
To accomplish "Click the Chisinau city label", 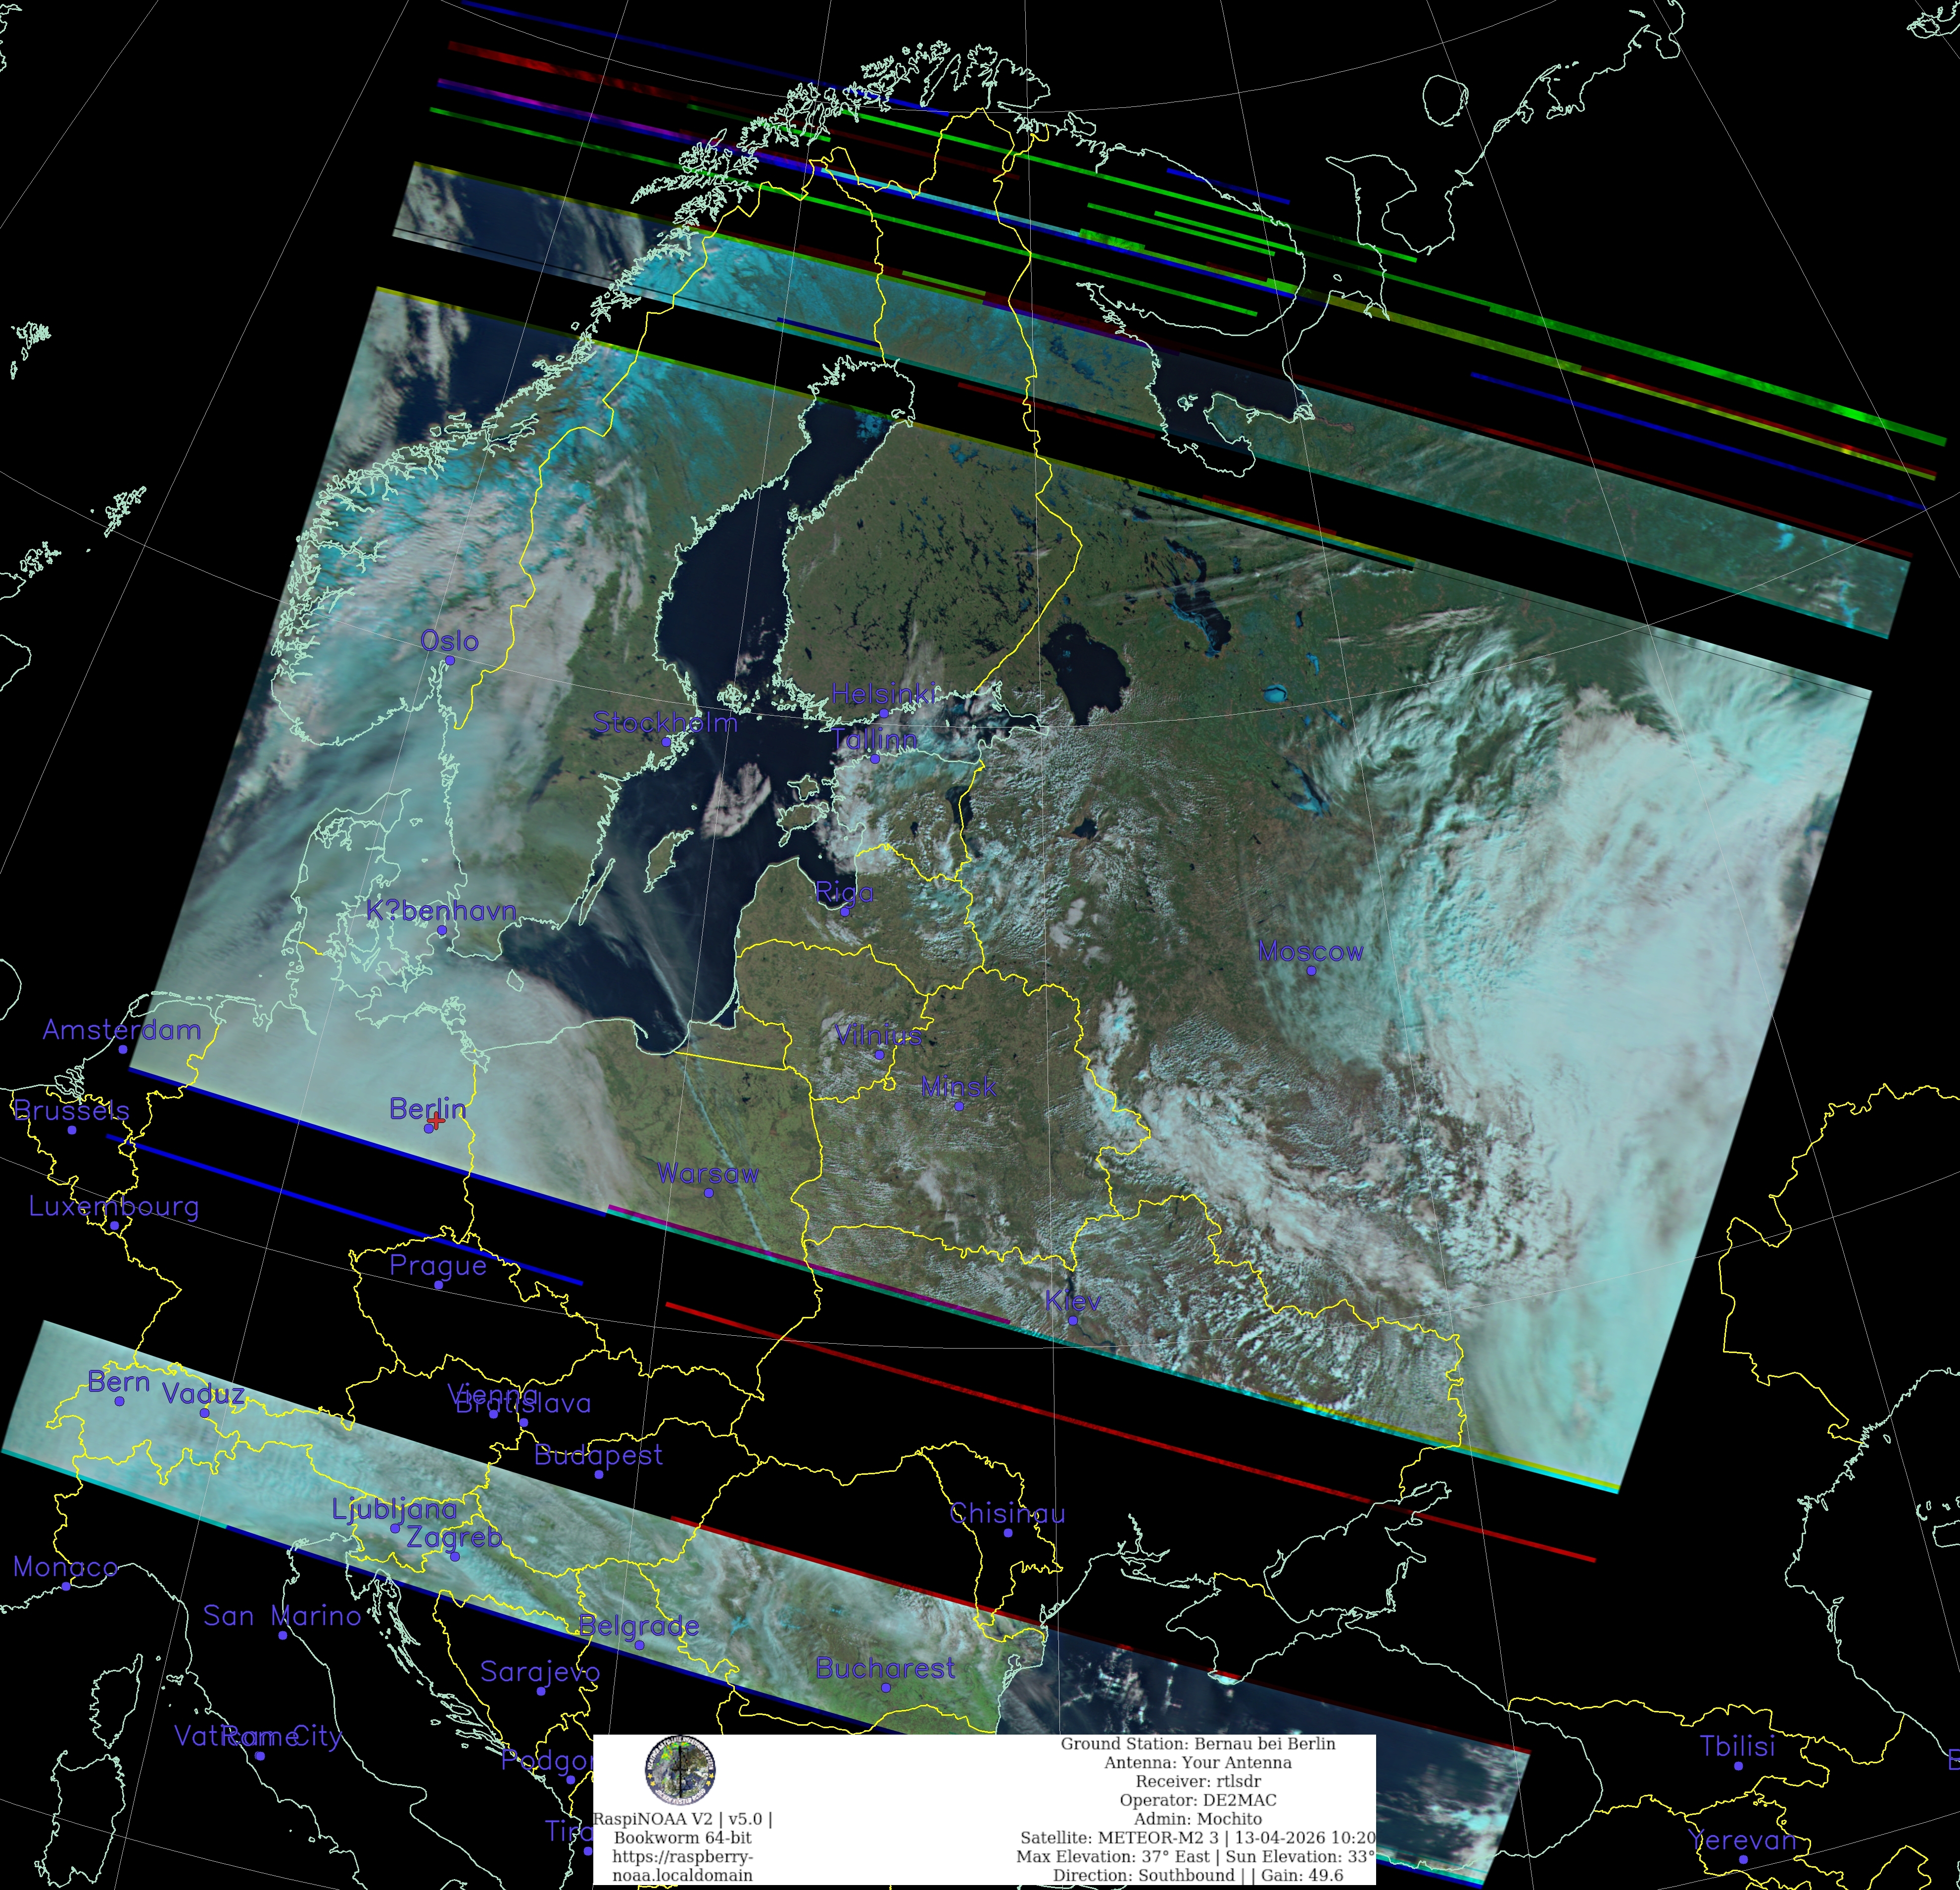I will pos(1007,1513).
